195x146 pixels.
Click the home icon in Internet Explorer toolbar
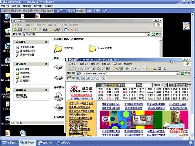[x=98, y=68]
